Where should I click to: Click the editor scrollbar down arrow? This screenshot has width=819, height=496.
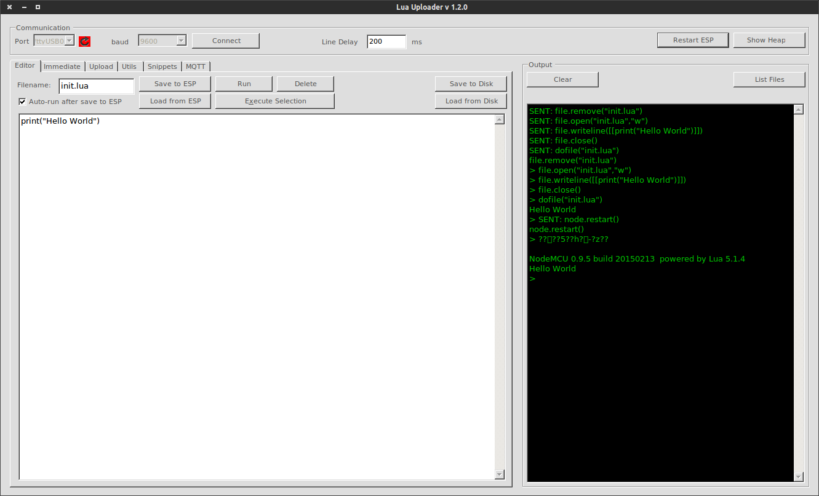click(x=500, y=474)
